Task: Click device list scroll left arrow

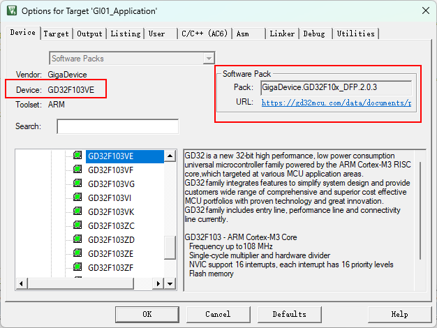Action: [x=22, y=284]
